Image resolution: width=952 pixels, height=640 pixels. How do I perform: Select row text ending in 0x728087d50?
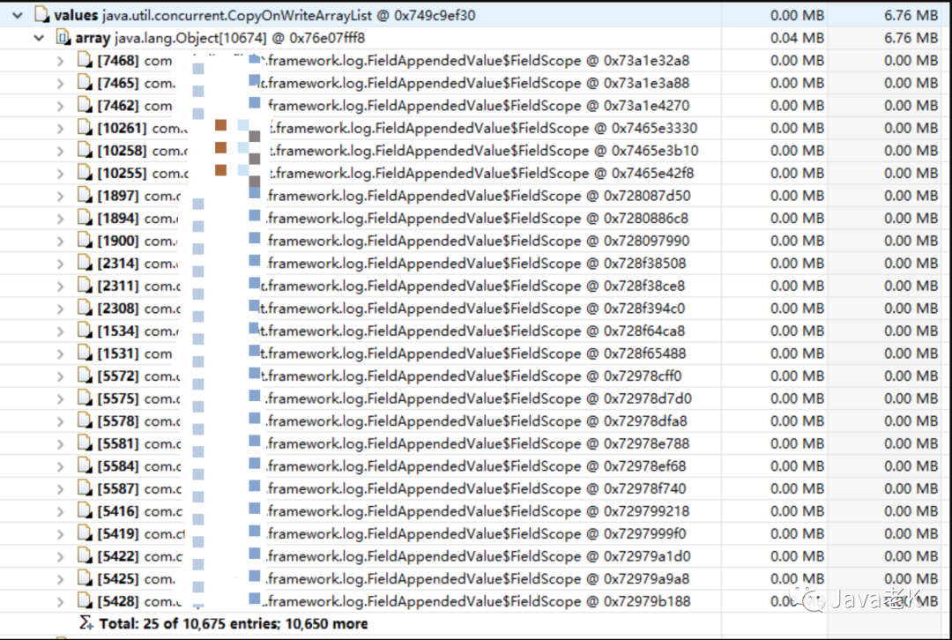[394, 196]
